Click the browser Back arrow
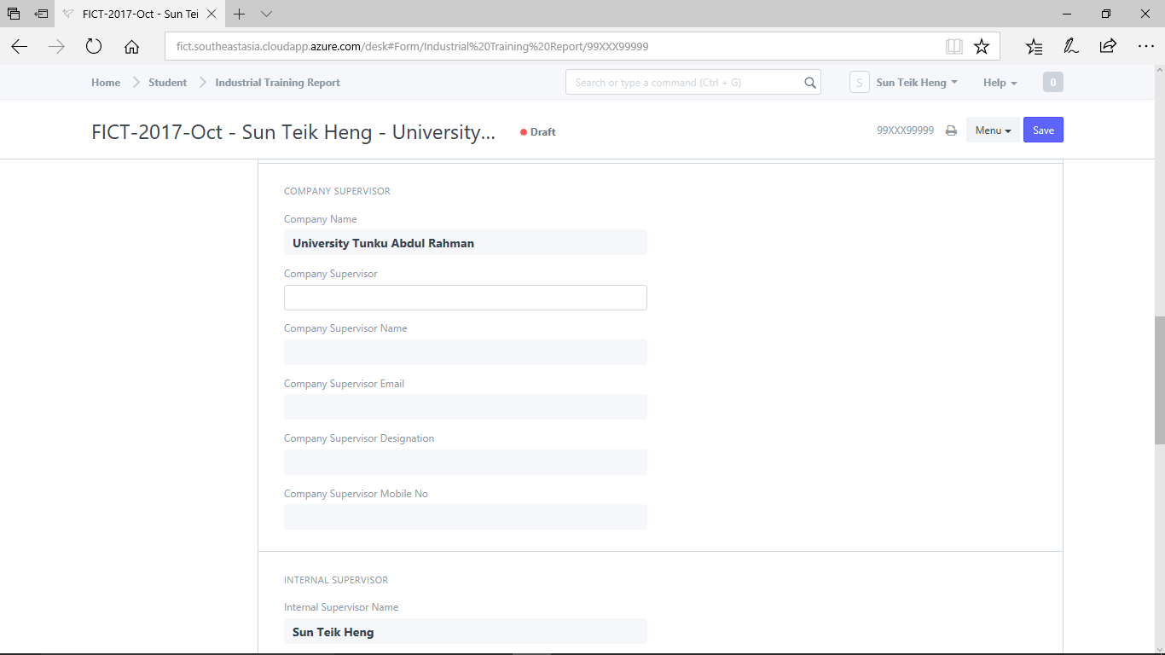 [20, 47]
